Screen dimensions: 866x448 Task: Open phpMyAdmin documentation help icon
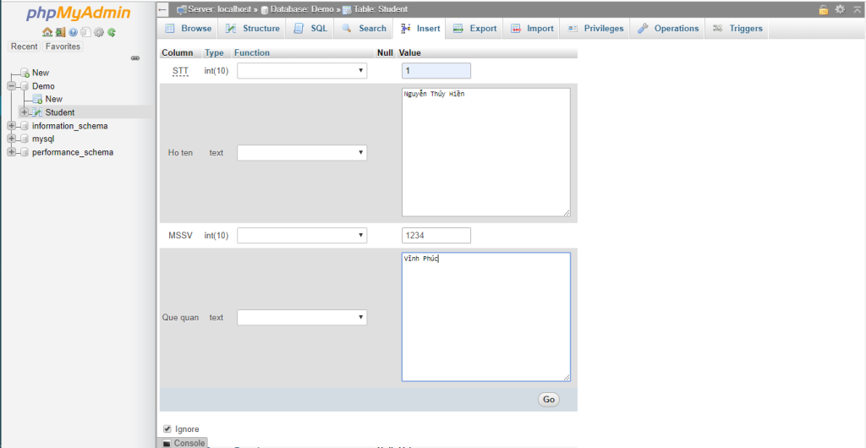[x=73, y=33]
